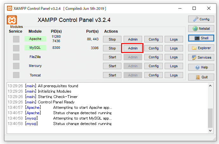
Task: Click log line 'All prerequisites found'
Action: (x=58, y=86)
